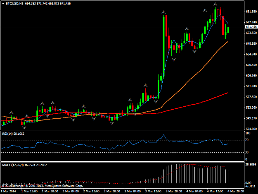Screen dimensions: 258x194
Task: Open the chart menu triangle beside BTCUSD,H1
Action: pos(3,3)
